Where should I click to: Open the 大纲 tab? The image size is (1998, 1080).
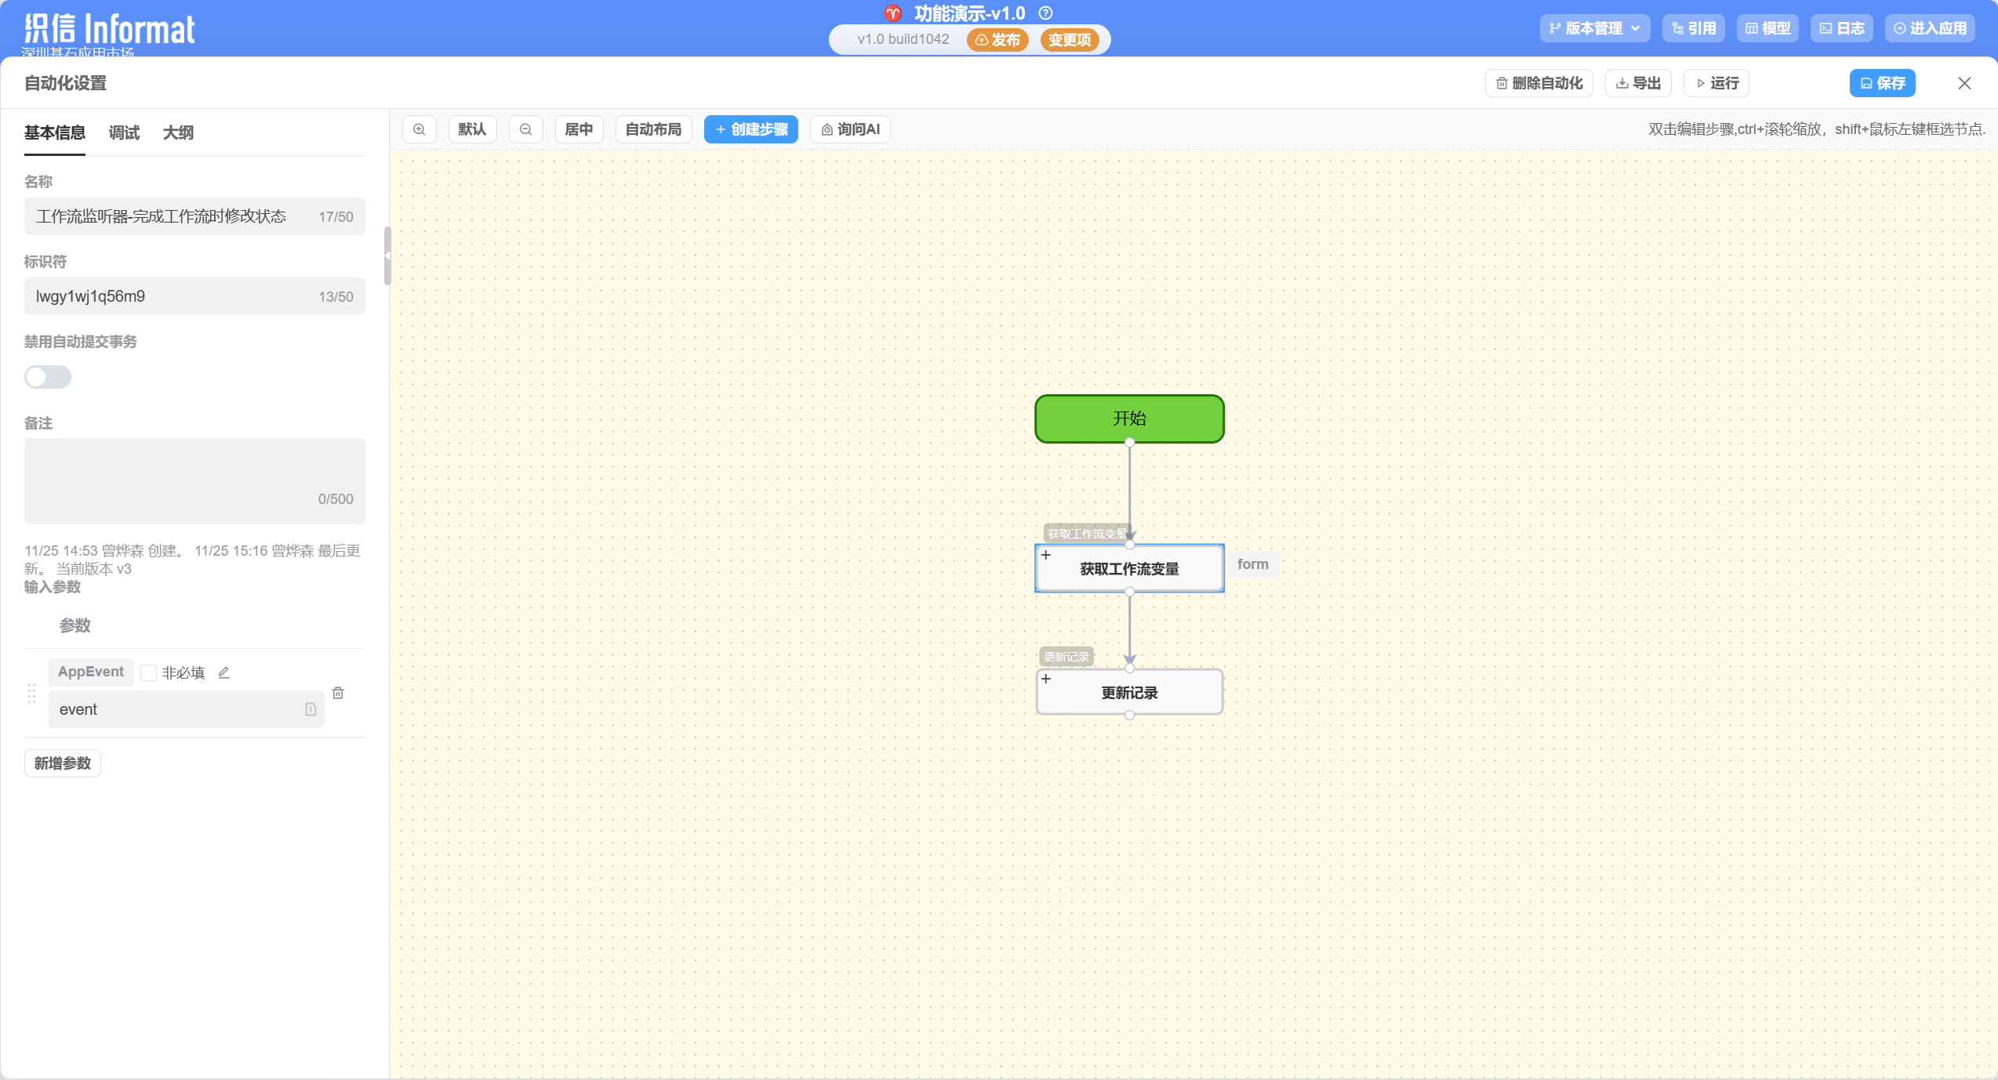(x=178, y=132)
